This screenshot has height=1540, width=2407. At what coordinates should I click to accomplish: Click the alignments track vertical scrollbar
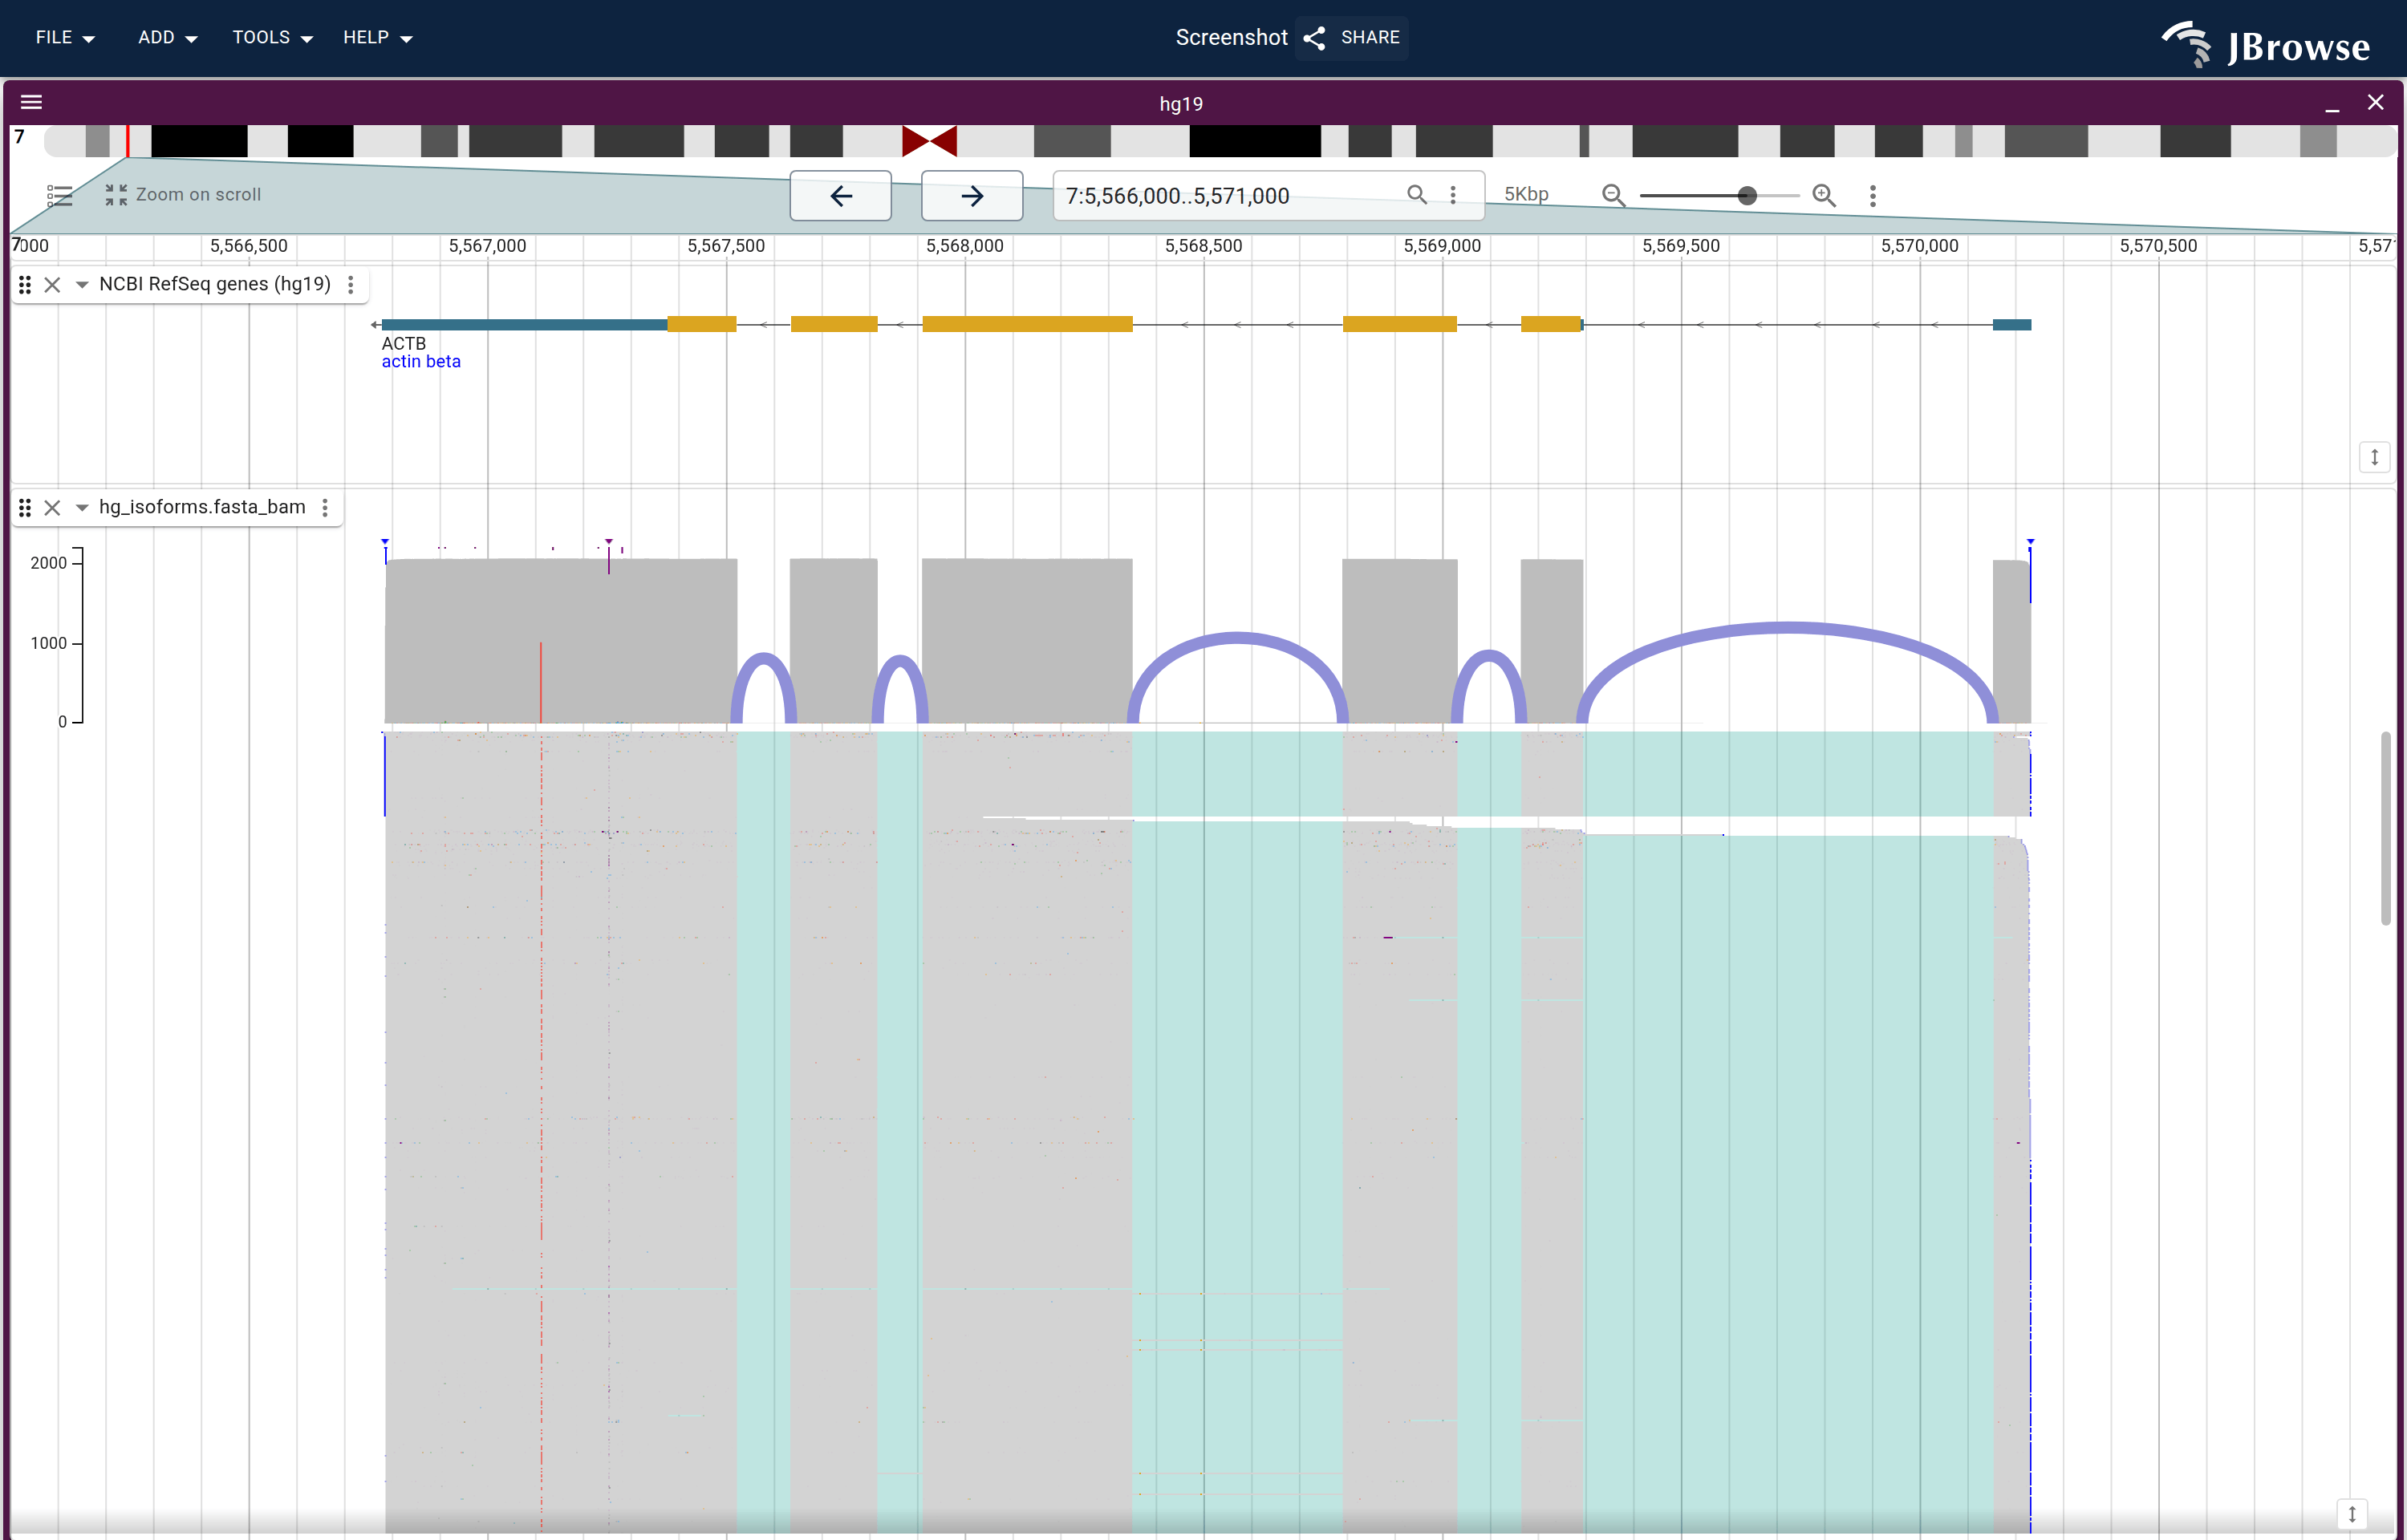[2385, 828]
